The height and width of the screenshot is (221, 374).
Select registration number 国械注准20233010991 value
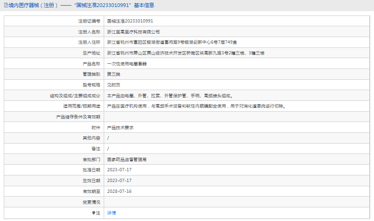(130, 21)
